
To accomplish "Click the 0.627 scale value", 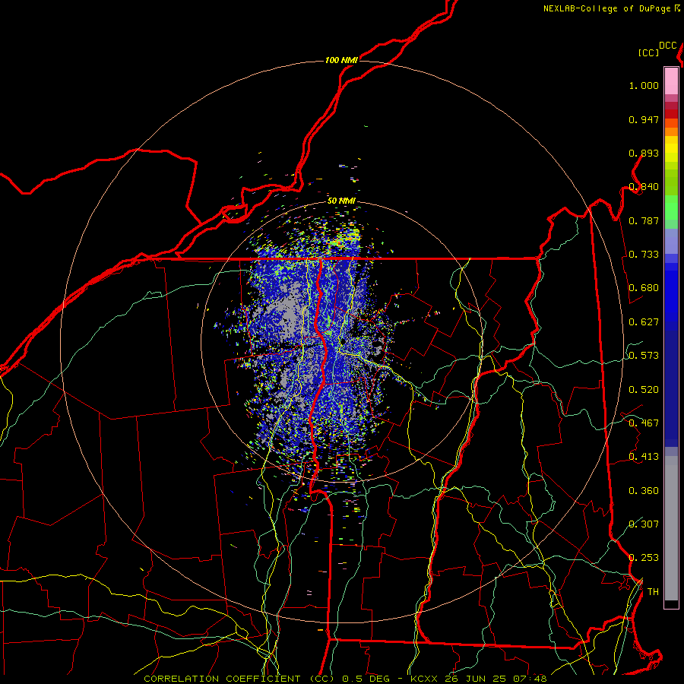I will (x=644, y=322).
